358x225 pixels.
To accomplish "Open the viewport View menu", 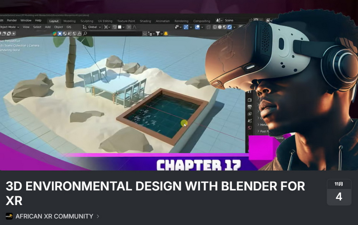I will pos(26,27).
